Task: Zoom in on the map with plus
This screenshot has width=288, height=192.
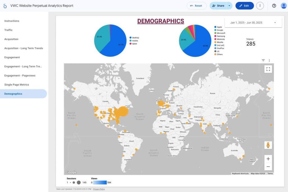Action: [268, 159]
